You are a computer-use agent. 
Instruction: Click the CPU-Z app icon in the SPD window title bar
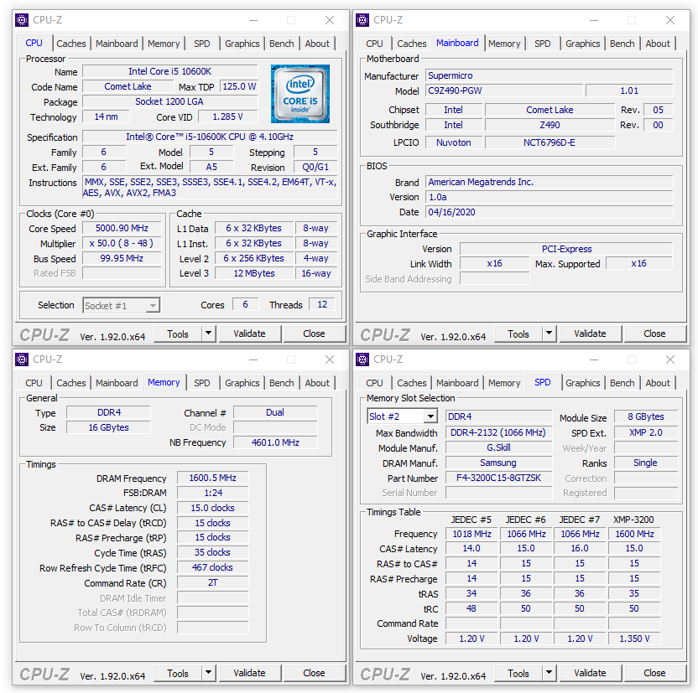click(x=362, y=359)
